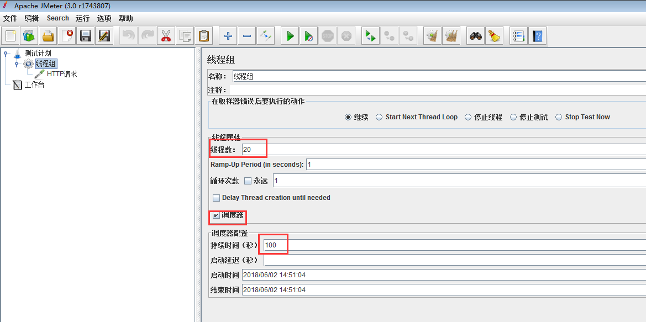Click the Ramp-Up Period input field
The width and height of the screenshot is (646, 322).
click(x=476, y=165)
